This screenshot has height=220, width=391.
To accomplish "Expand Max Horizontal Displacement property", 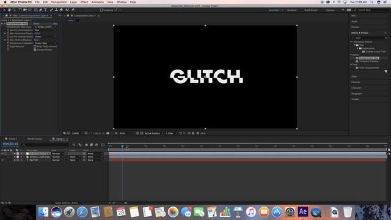I will pyautogui.click(x=5, y=34).
